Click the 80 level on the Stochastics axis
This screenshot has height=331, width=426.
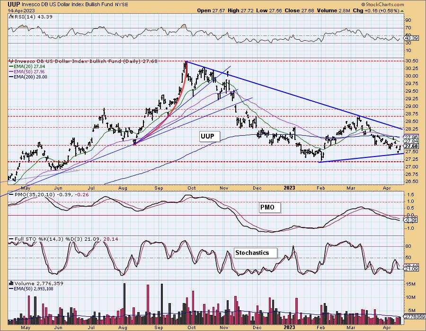click(x=408, y=246)
